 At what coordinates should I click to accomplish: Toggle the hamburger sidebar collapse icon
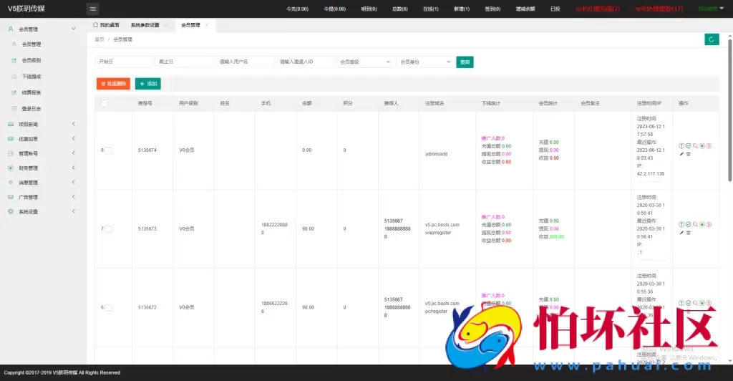(x=93, y=9)
